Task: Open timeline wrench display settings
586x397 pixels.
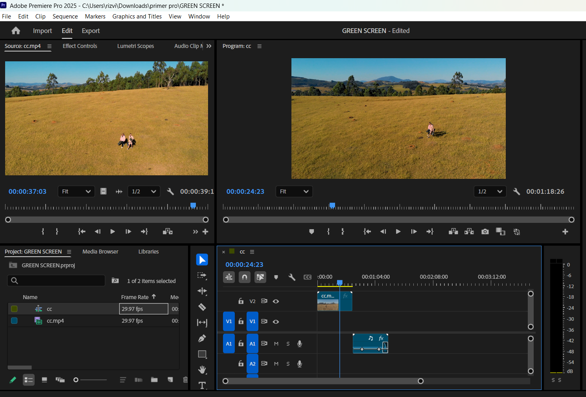Action: pyautogui.click(x=292, y=278)
